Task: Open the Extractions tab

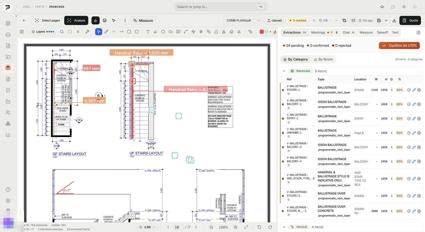Action: pos(295,32)
